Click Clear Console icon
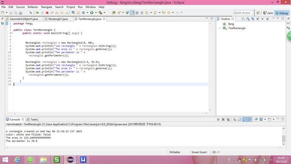 coord(235,119)
